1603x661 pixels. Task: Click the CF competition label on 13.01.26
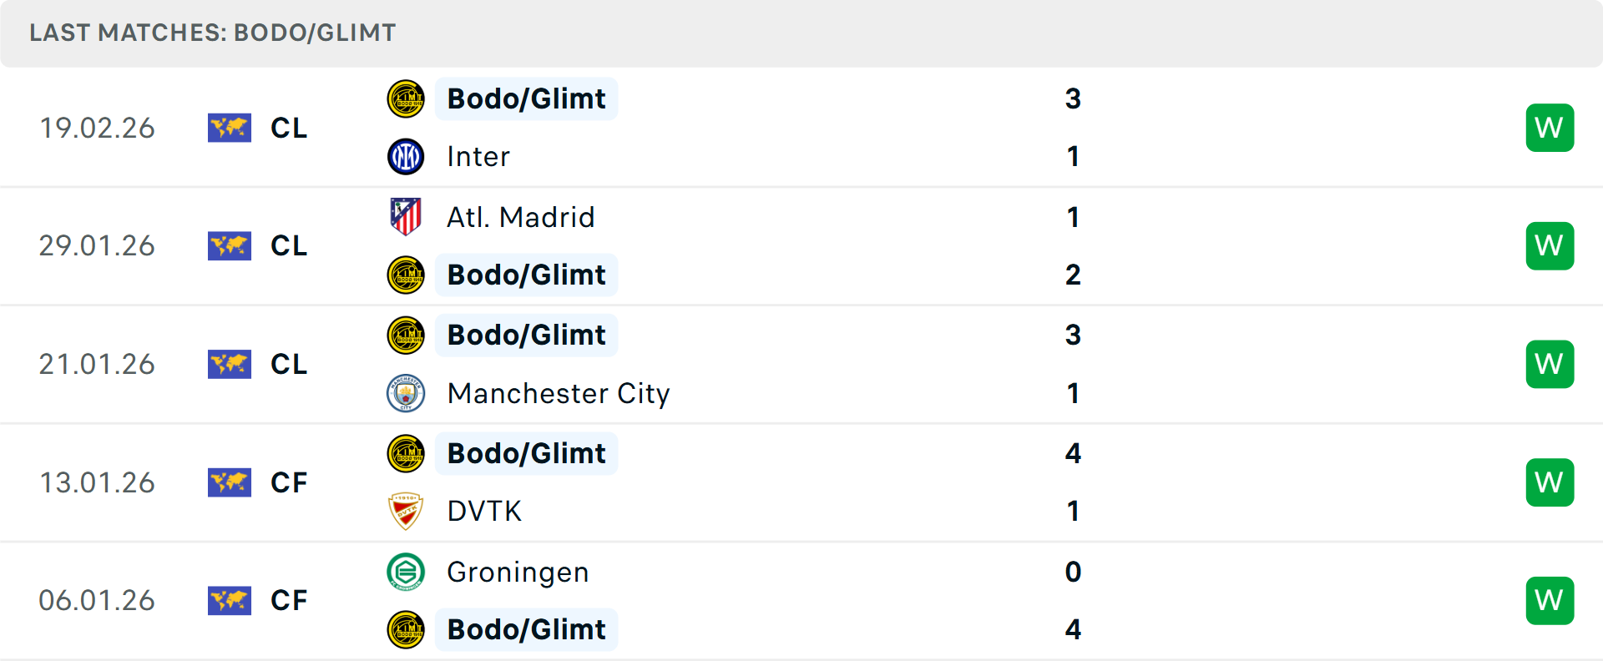pos(289,482)
